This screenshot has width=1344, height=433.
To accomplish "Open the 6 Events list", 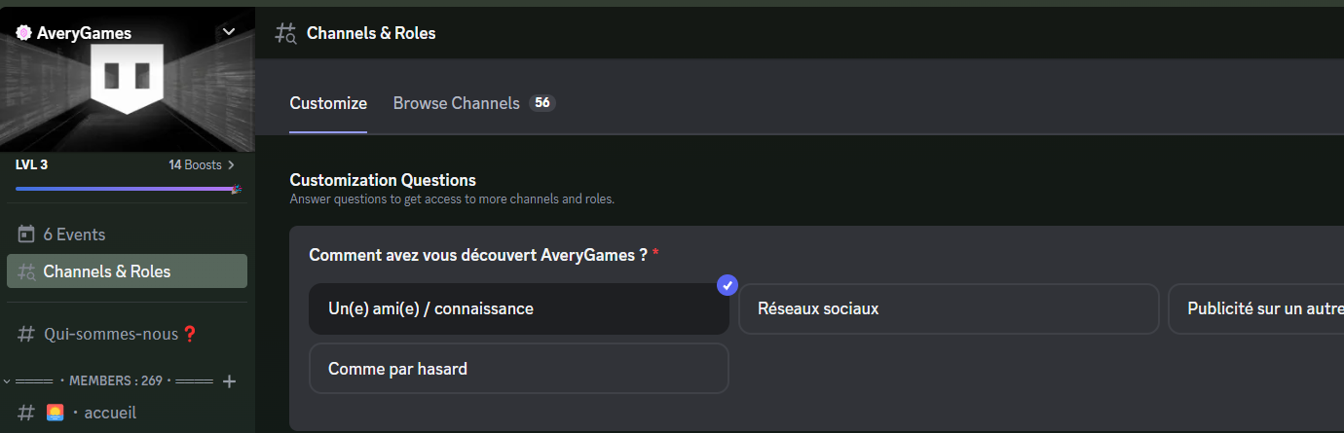I will click(x=74, y=235).
